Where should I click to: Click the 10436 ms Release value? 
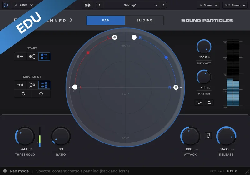pos(227,149)
